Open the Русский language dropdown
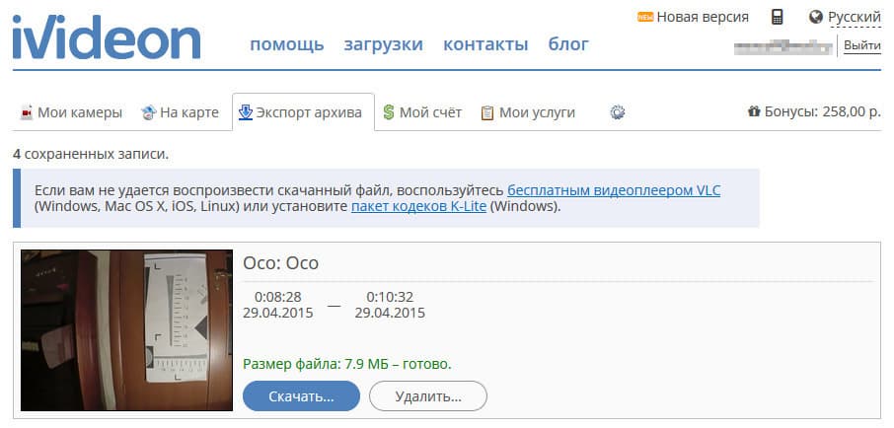This screenshot has width=894, height=428. tap(854, 17)
